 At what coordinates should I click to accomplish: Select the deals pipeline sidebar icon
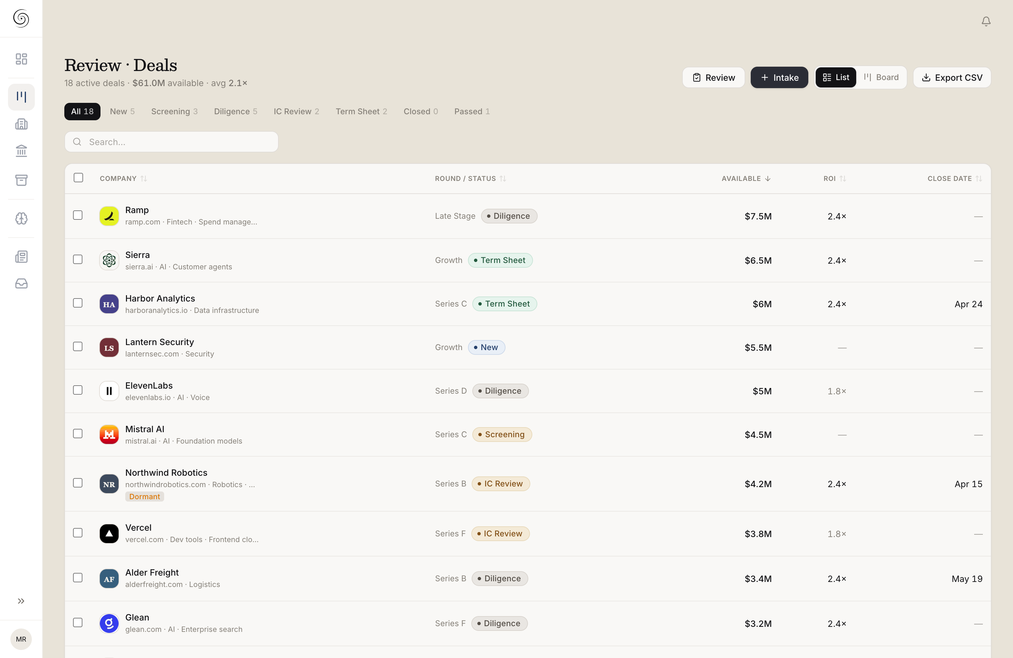click(21, 96)
